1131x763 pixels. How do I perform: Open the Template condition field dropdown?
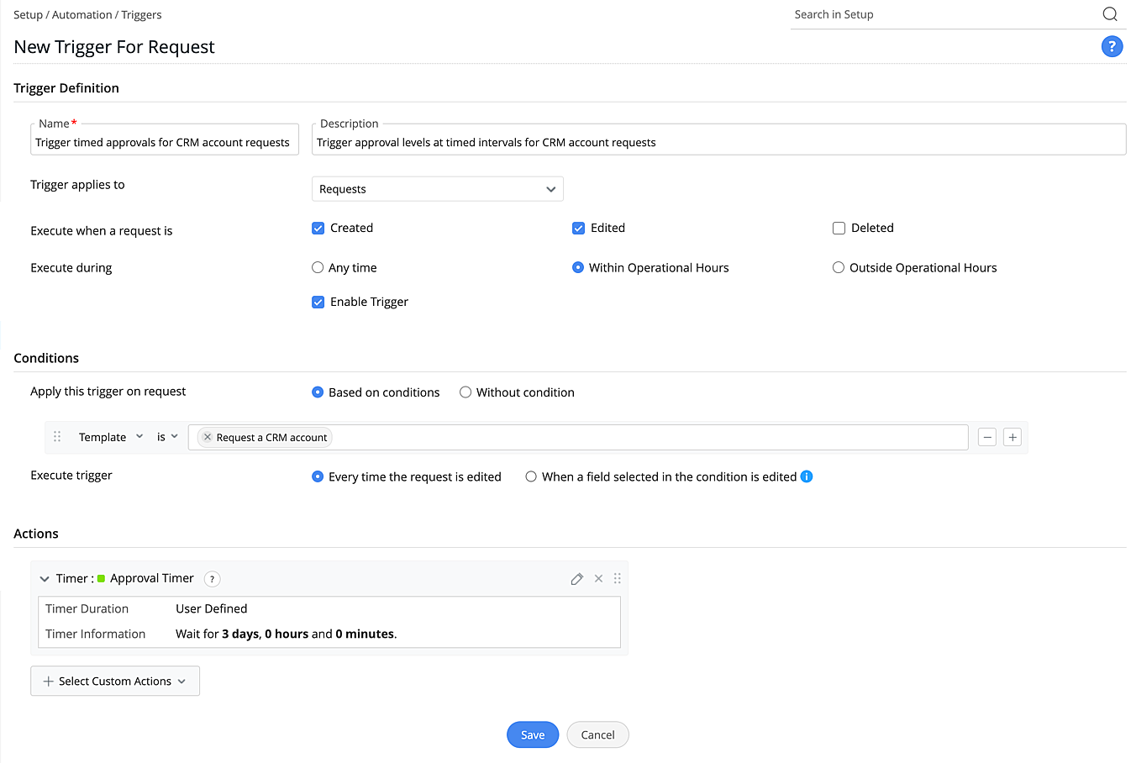(111, 437)
